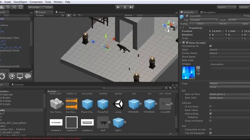Click the blue Z-axis move arrow in the scene

click(x=93, y=42)
